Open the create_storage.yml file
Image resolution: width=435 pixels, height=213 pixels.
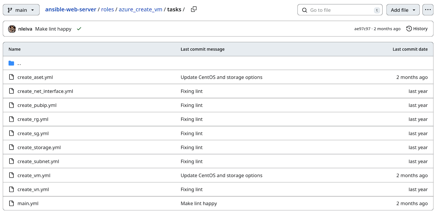point(39,147)
